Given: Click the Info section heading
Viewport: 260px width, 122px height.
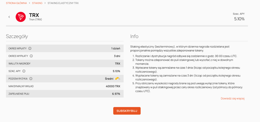Looking at the screenshot, I should click(x=134, y=36).
